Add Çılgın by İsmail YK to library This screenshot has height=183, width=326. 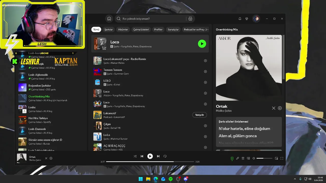coord(205,126)
